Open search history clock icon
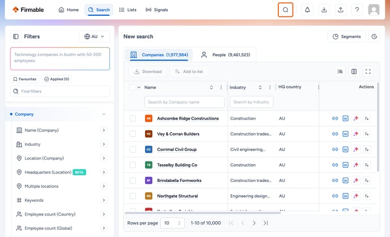The height and width of the screenshot is (237, 390). tap(374, 36)
